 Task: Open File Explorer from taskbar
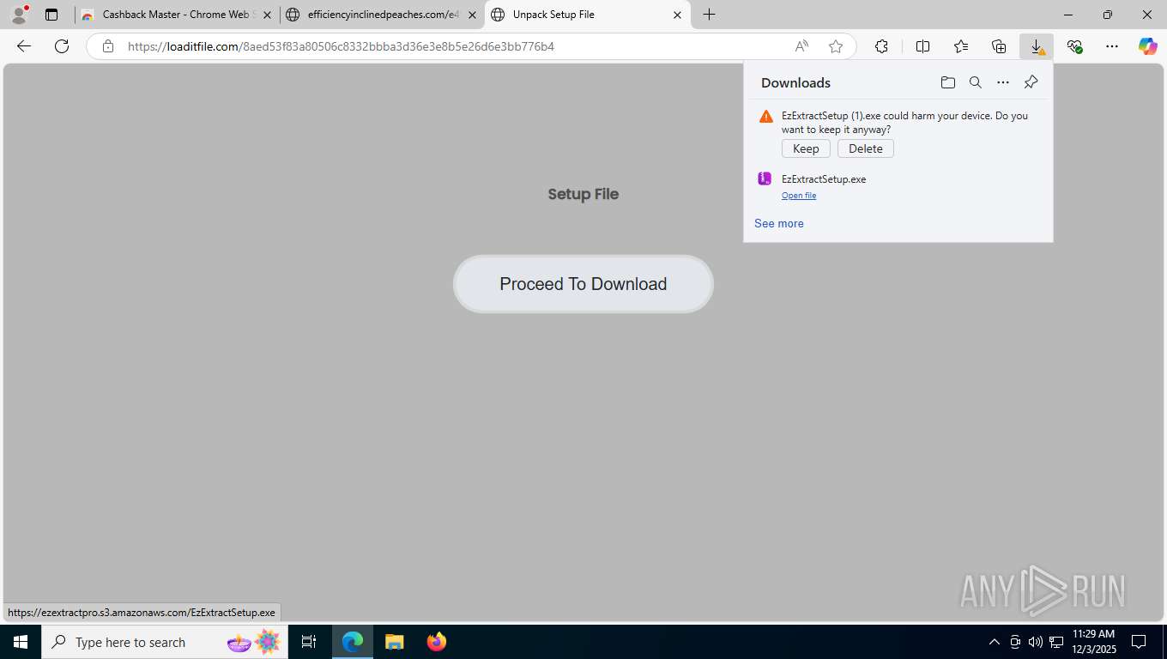tap(394, 642)
